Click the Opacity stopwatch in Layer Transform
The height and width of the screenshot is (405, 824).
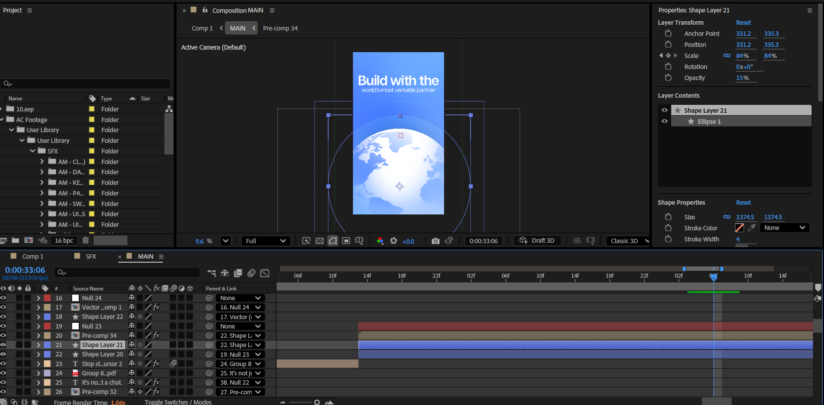coord(668,78)
